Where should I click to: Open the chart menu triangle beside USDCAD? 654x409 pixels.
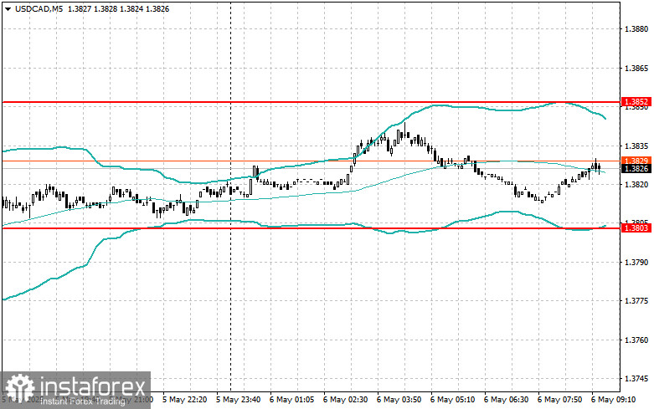(x=8, y=9)
